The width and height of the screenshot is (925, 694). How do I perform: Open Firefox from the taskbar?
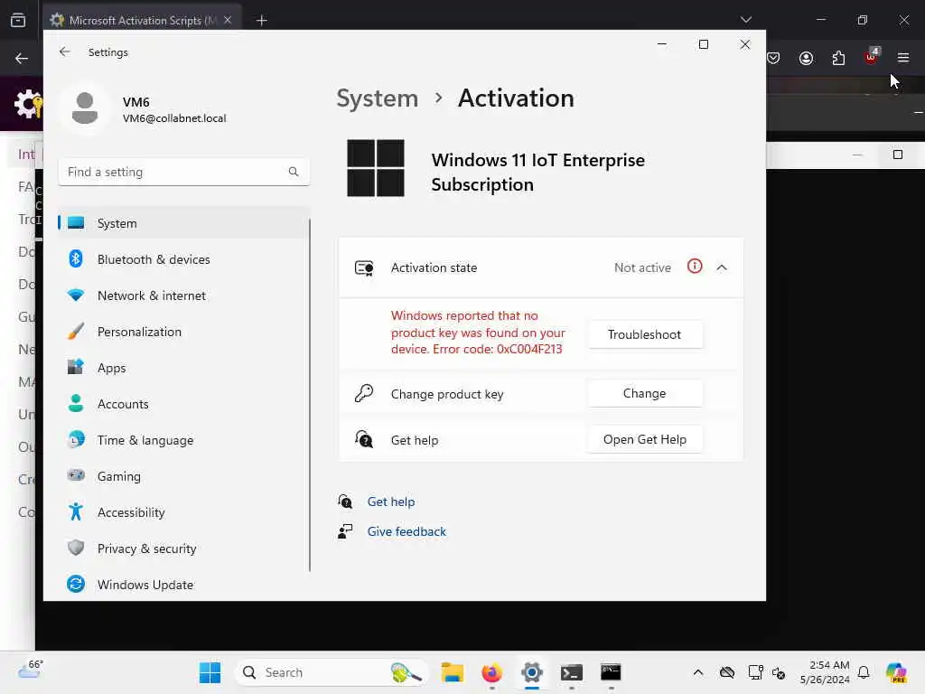point(492,672)
